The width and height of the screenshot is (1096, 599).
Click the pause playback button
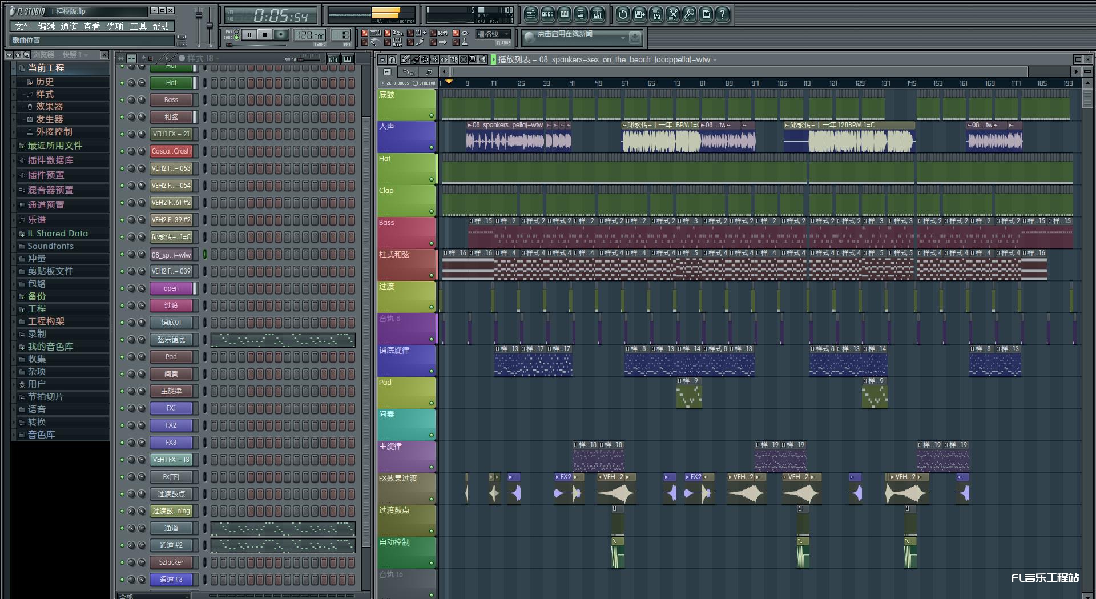pos(249,35)
